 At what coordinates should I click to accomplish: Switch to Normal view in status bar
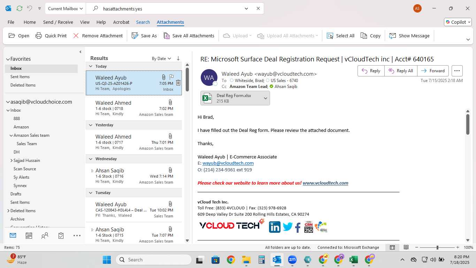(x=392, y=247)
